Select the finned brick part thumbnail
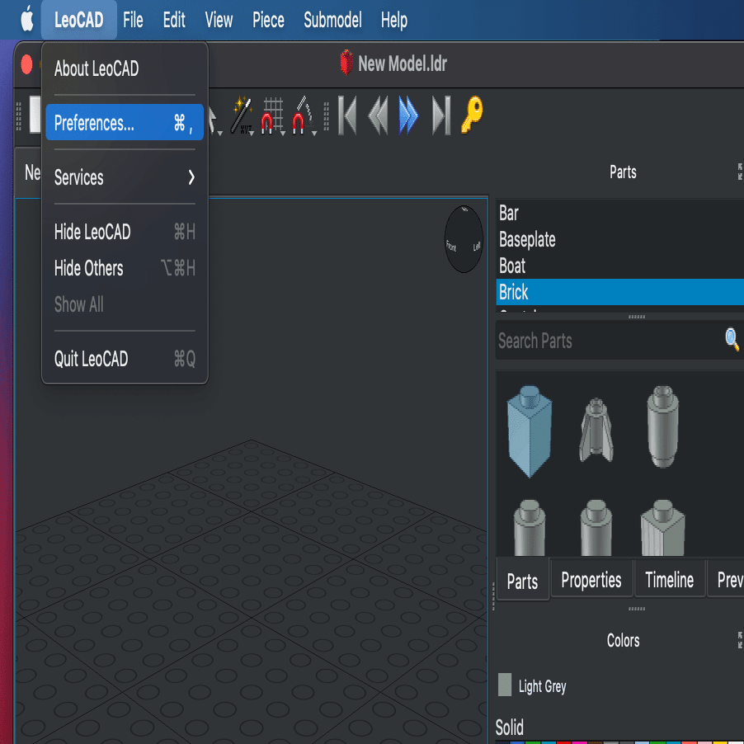 click(x=596, y=431)
